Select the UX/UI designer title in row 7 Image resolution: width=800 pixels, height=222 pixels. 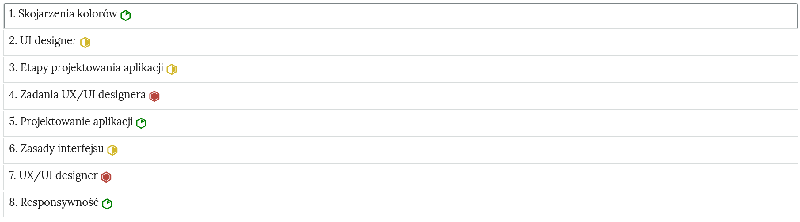pos(58,176)
